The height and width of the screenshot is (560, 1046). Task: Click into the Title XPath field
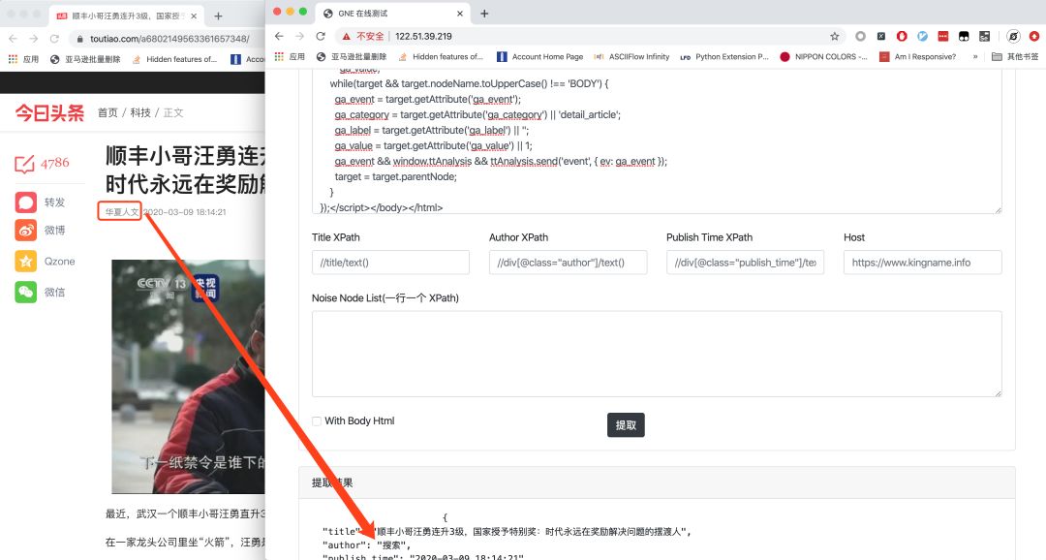coord(390,263)
